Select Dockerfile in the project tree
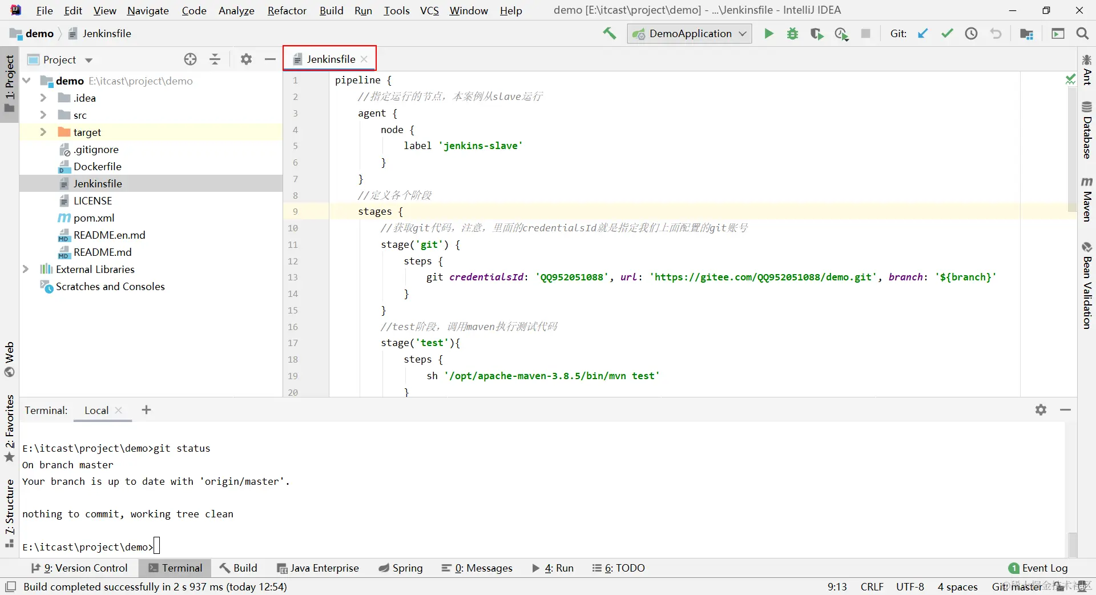1096x595 pixels. 98,166
